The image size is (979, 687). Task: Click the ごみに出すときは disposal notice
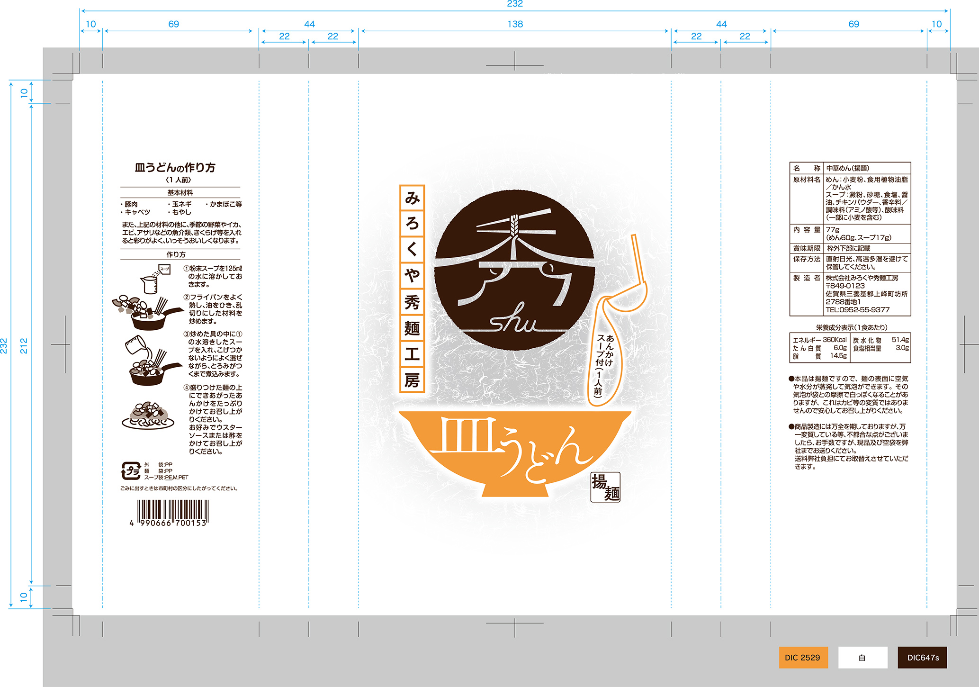(179, 488)
